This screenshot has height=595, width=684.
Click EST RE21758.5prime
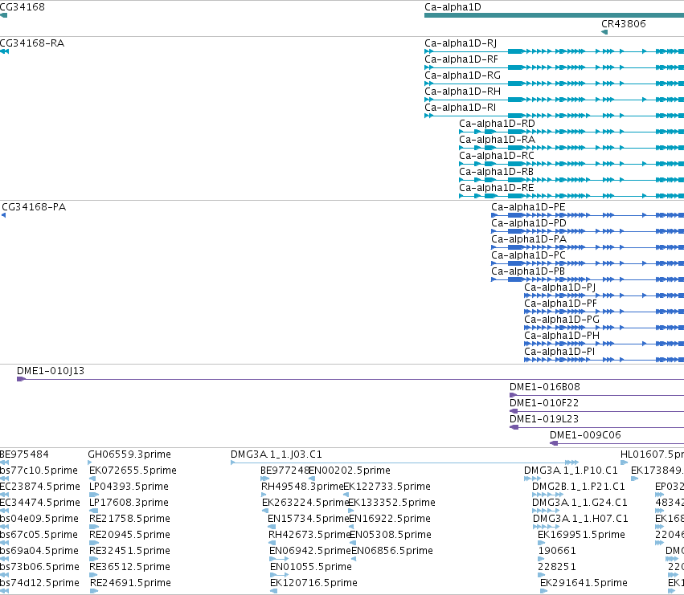pyautogui.click(x=129, y=519)
